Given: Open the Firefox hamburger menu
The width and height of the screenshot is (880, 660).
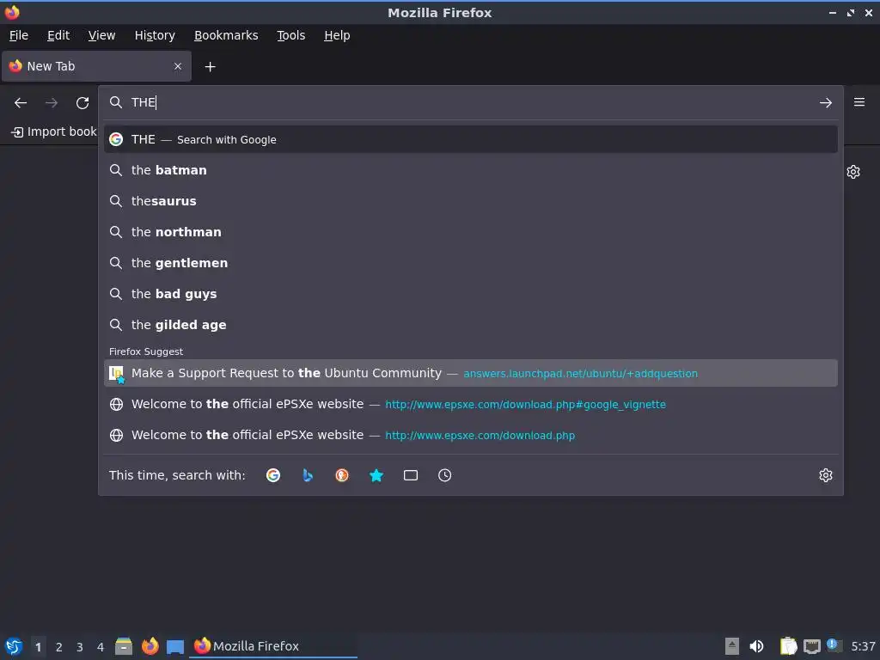Looking at the screenshot, I should [x=859, y=102].
